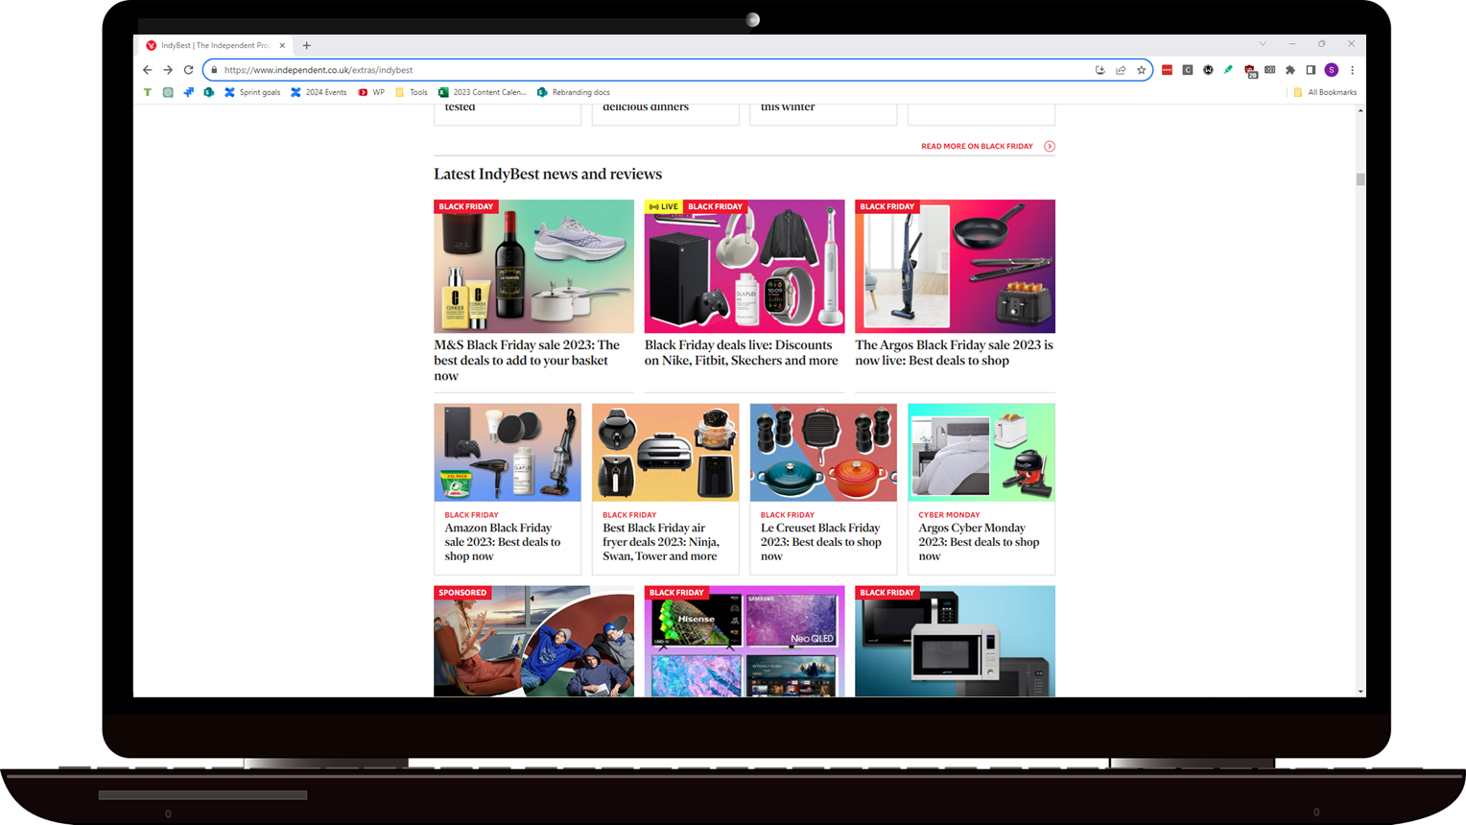Open the Tools bookmarks folder
Screen dimensions: 1466x825
coord(412,93)
